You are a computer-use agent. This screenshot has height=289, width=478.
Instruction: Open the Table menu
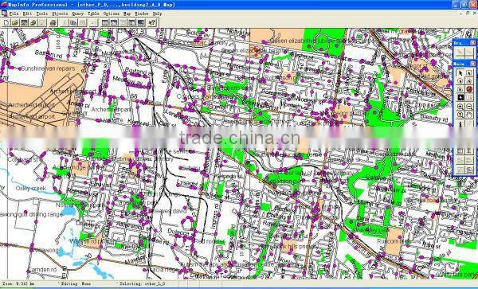pyautogui.click(x=93, y=14)
